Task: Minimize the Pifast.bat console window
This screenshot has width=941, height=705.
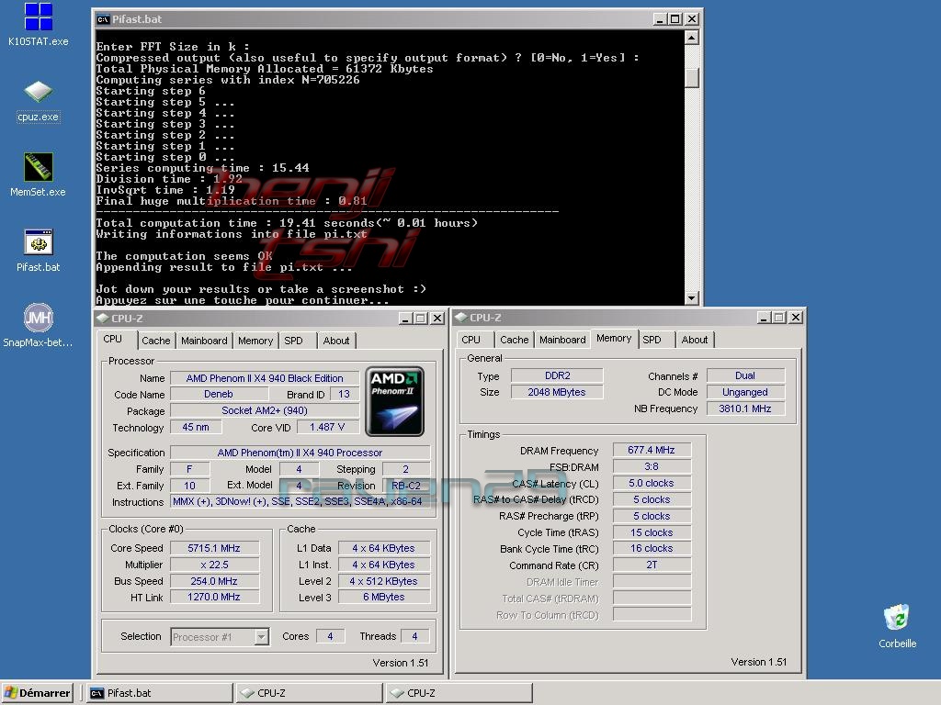Action: click(x=660, y=19)
